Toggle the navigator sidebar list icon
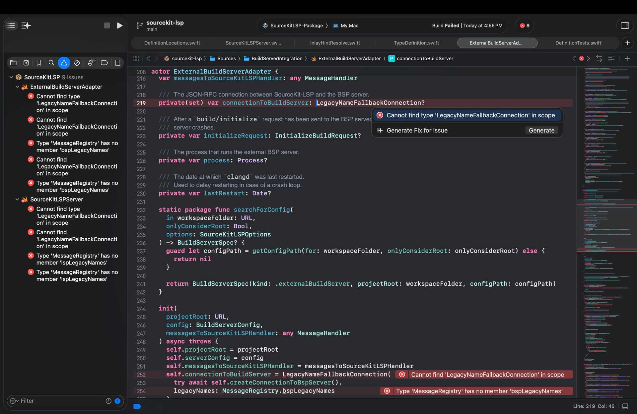This screenshot has height=414, width=637. click(x=11, y=26)
